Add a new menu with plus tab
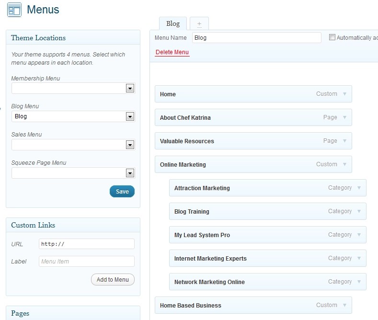This screenshot has height=320, width=378. pyautogui.click(x=199, y=23)
